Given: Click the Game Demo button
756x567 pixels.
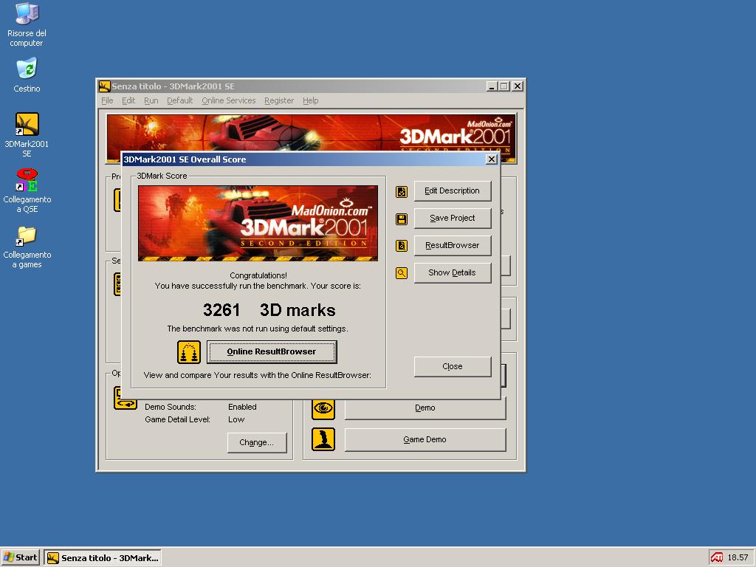Looking at the screenshot, I should click(x=425, y=440).
